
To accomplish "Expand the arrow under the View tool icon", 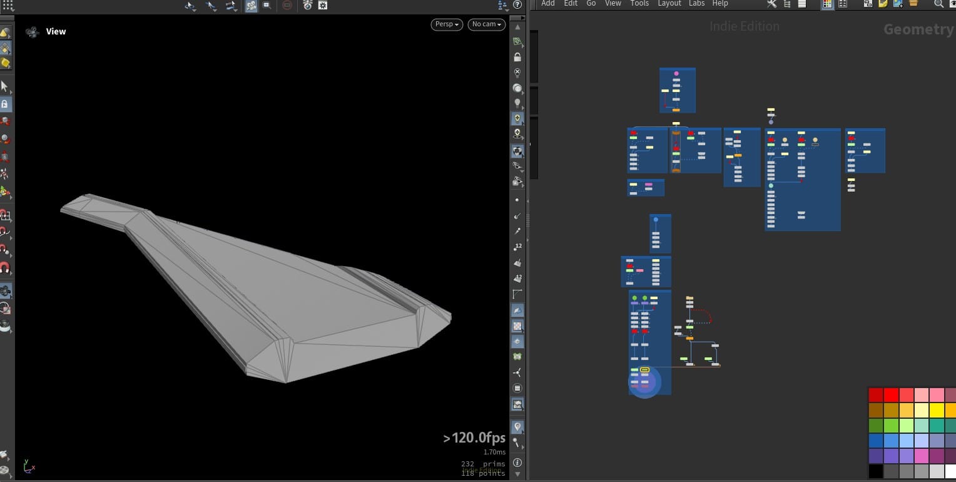I will click(x=195, y=10).
